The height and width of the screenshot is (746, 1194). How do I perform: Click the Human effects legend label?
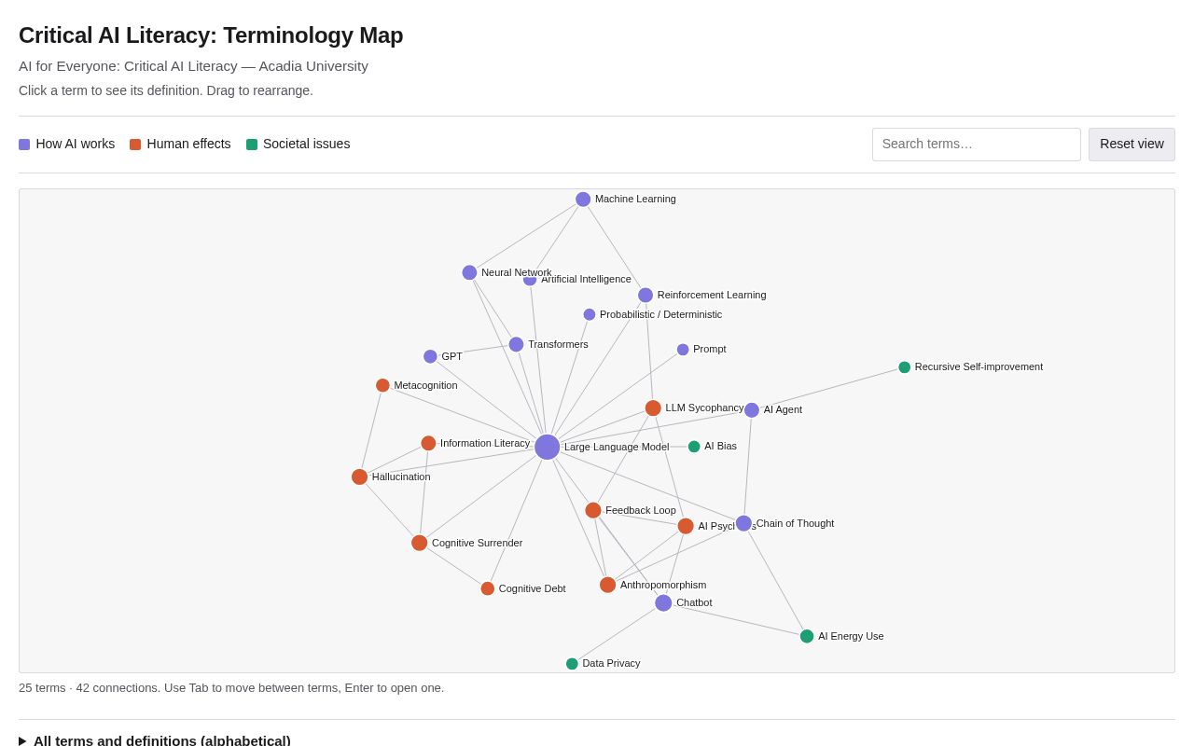click(188, 144)
